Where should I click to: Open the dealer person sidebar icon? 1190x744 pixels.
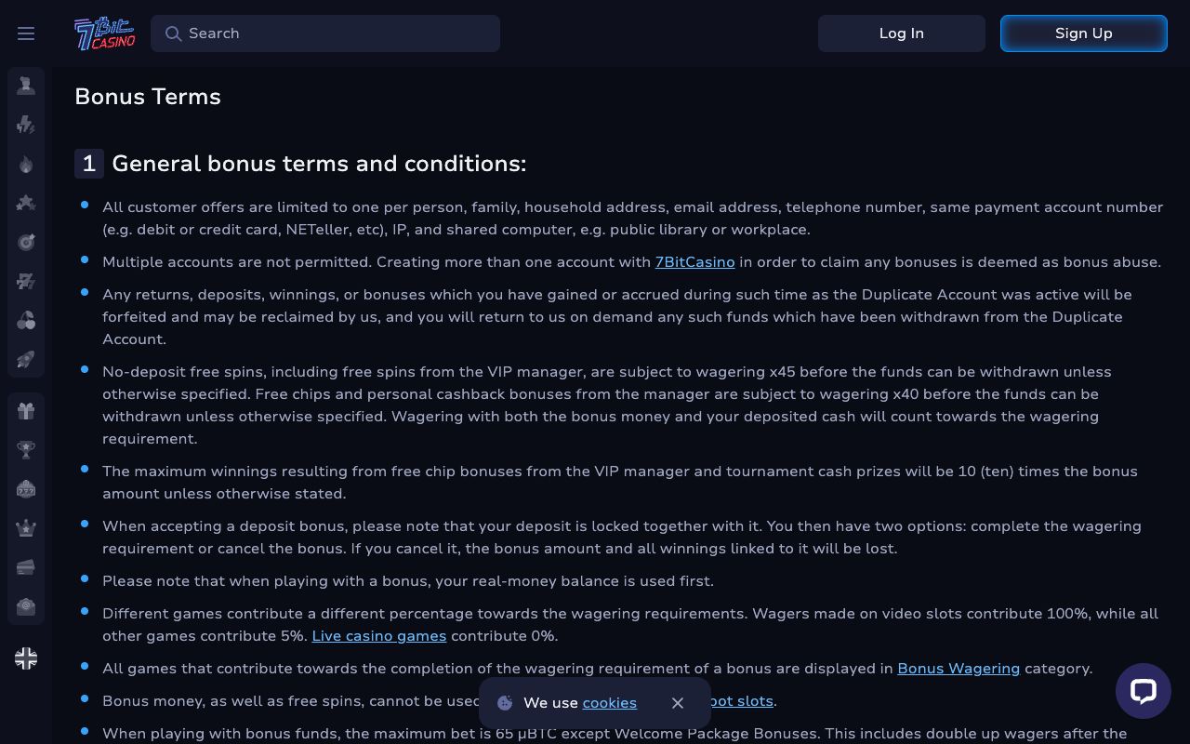pyautogui.click(x=26, y=86)
